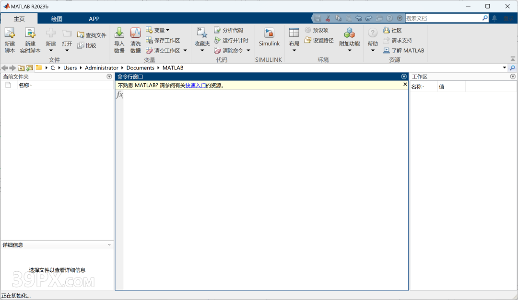518x300 pixels.
Task: Click 了解 MATLAB (Learn MATLAB)
Action: pos(404,50)
